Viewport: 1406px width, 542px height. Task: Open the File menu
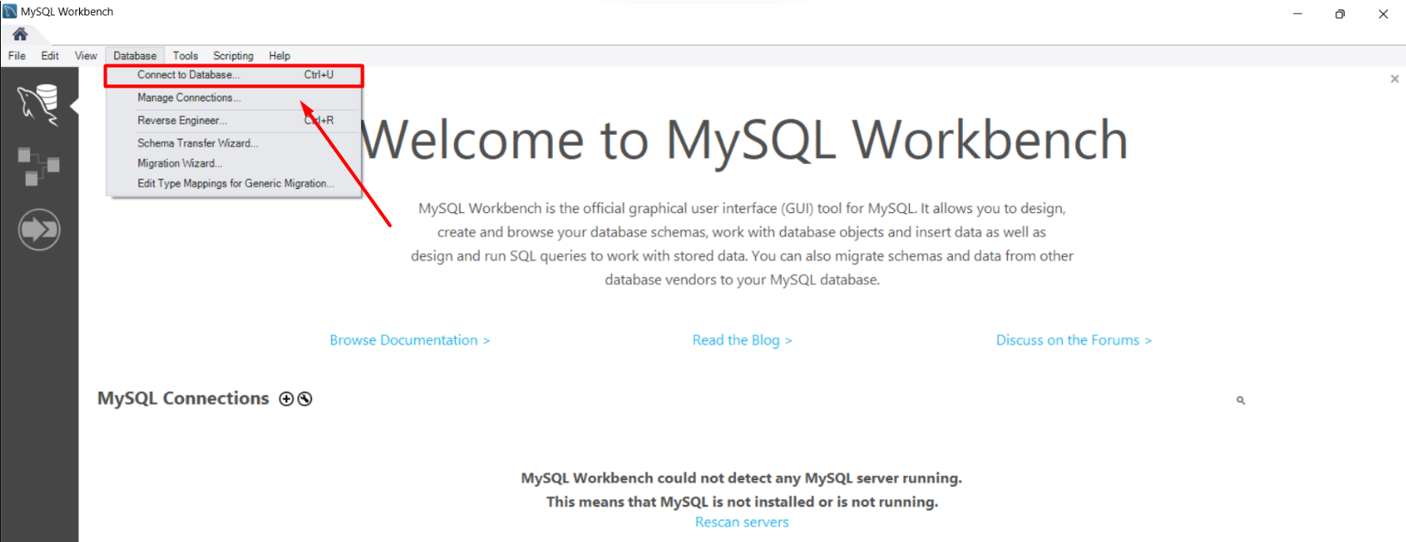pyautogui.click(x=17, y=56)
